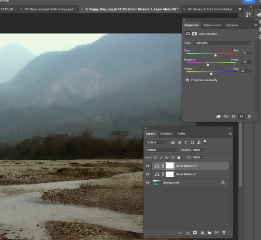Screen dimensions: 261x240
Task: Delete layer with Layers trash icon
Action: tap(224, 233)
